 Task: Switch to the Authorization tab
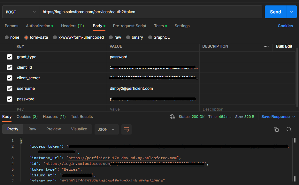pos(38,26)
